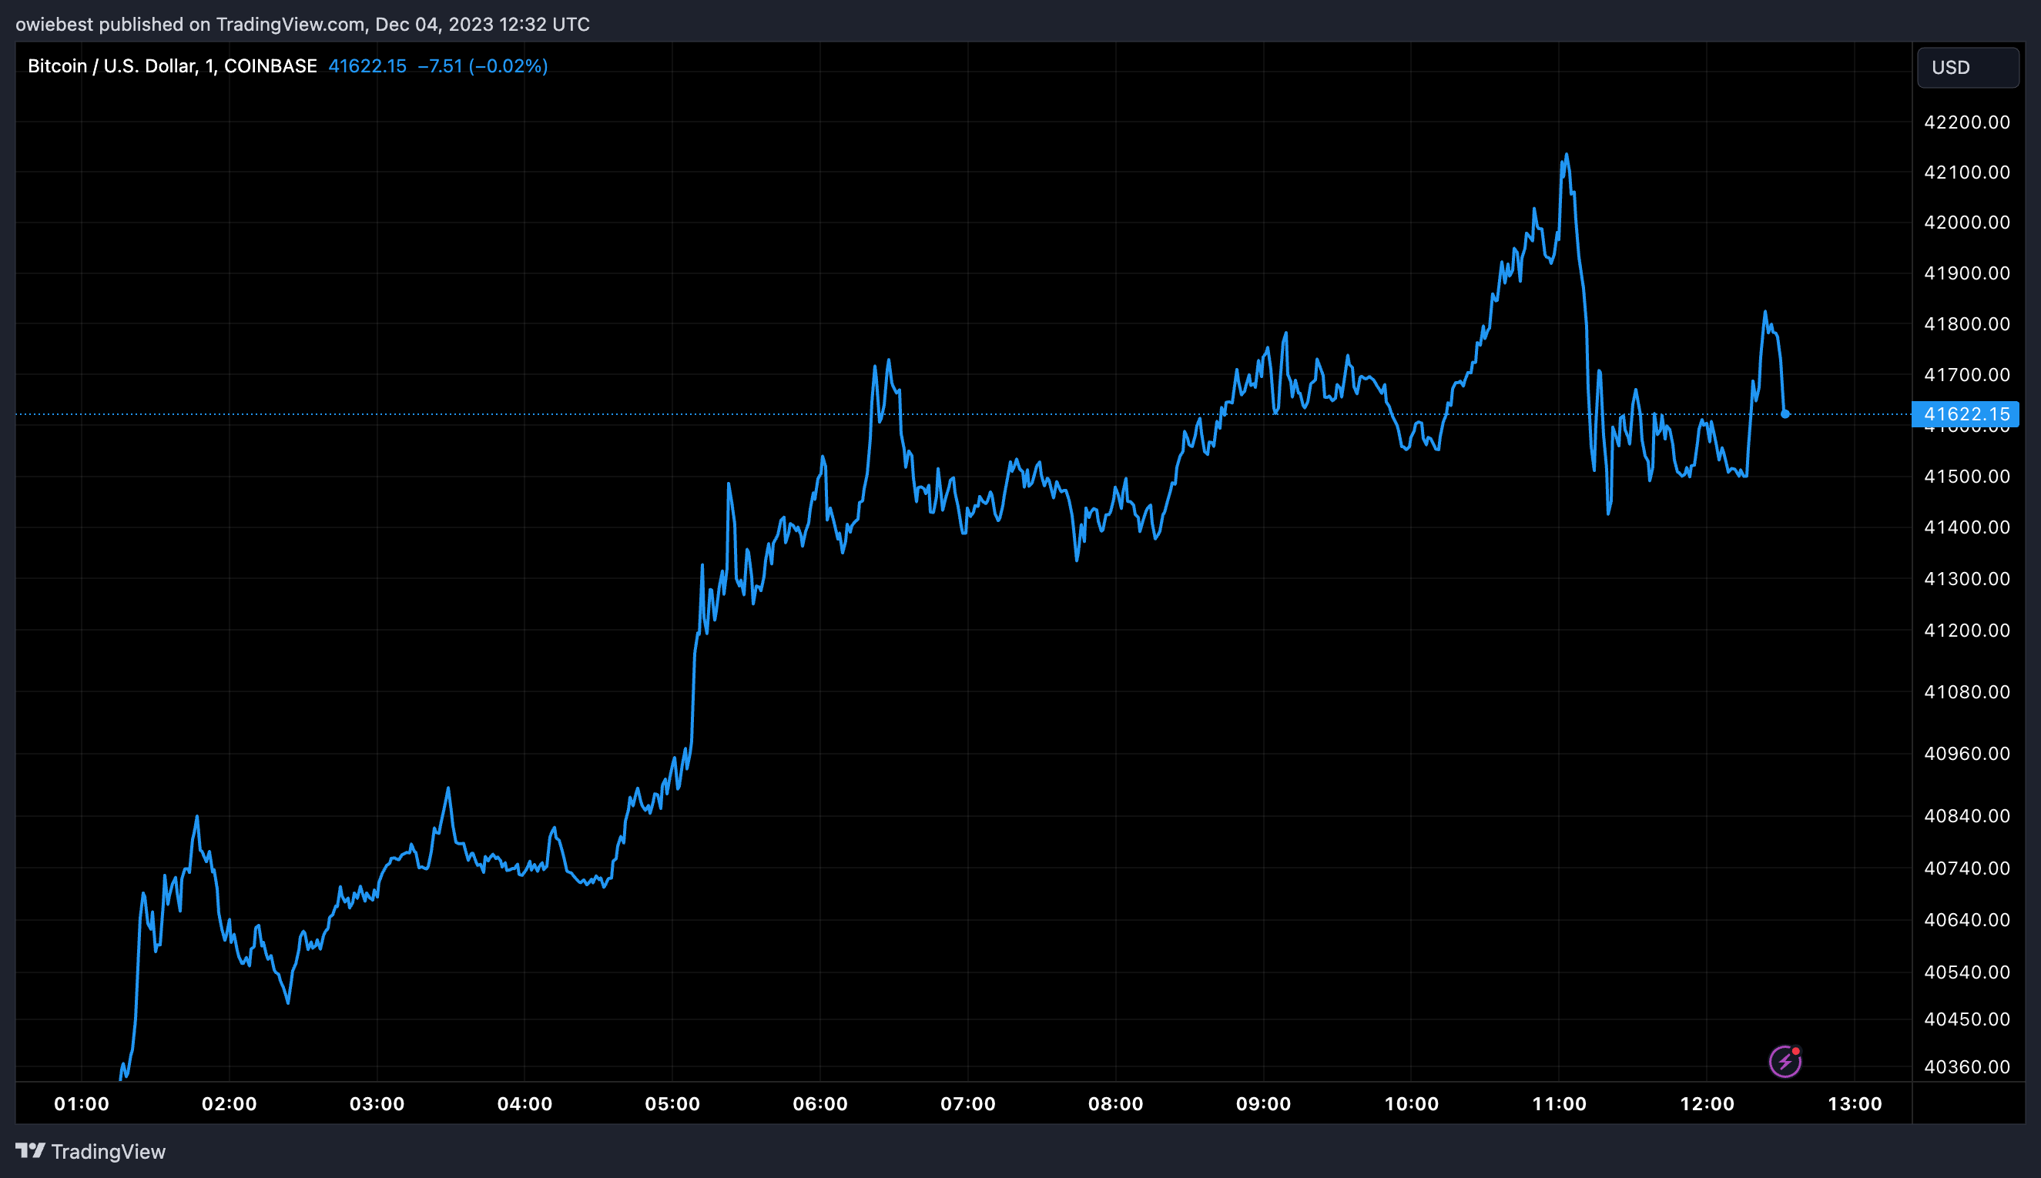Click the 08:00 time axis label
The image size is (2041, 1178).
(x=1115, y=1103)
